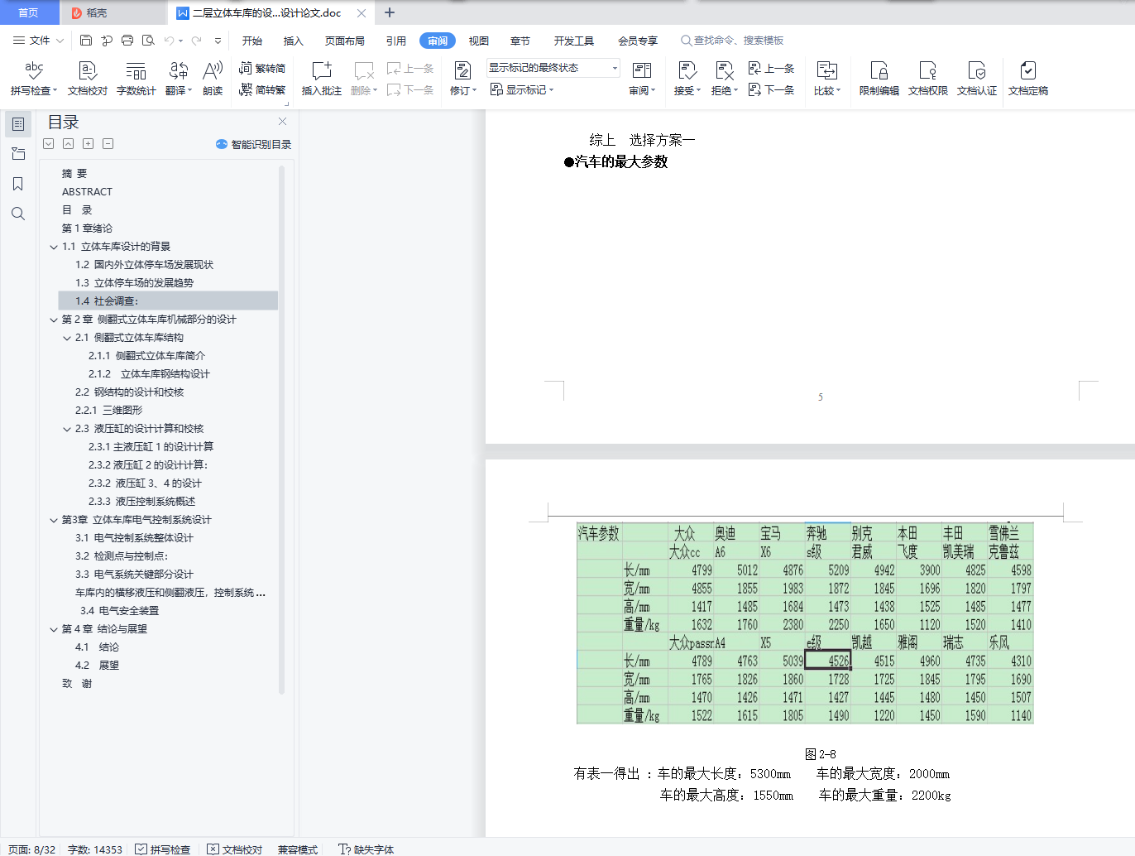
Task: Open the 文件 menu
Action: coord(38,40)
